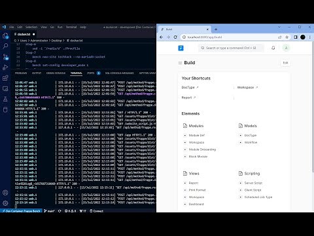Open Run and Debug view icon
Screen dimensions: 314x236
pos(5,68)
